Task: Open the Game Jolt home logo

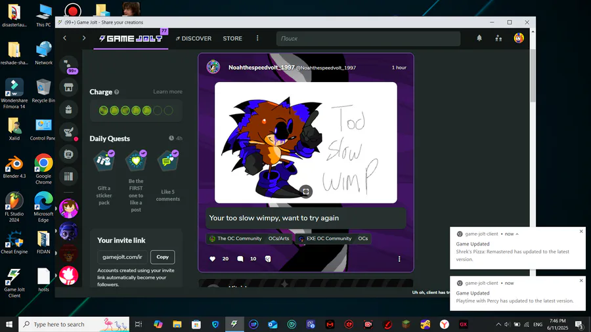Action: [x=131, y=39]
